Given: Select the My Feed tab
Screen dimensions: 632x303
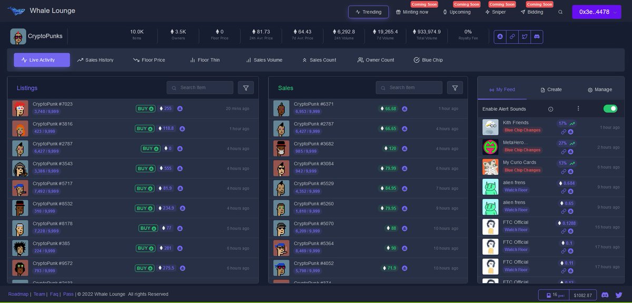Looking at the screenshot, I should [502, 89].
